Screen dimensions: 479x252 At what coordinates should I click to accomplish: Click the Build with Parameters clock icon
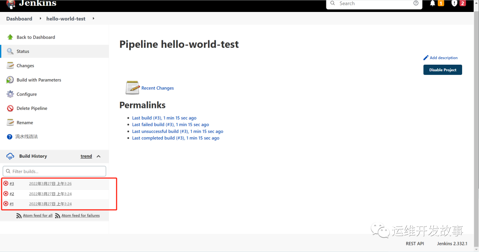(x=10, y=80)
